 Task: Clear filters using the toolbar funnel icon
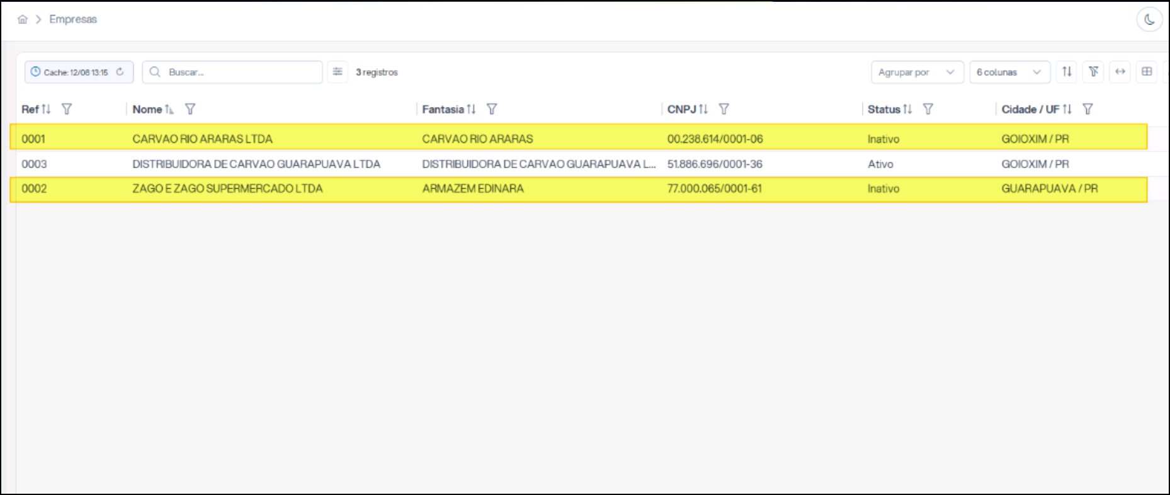click(1094, 72)
